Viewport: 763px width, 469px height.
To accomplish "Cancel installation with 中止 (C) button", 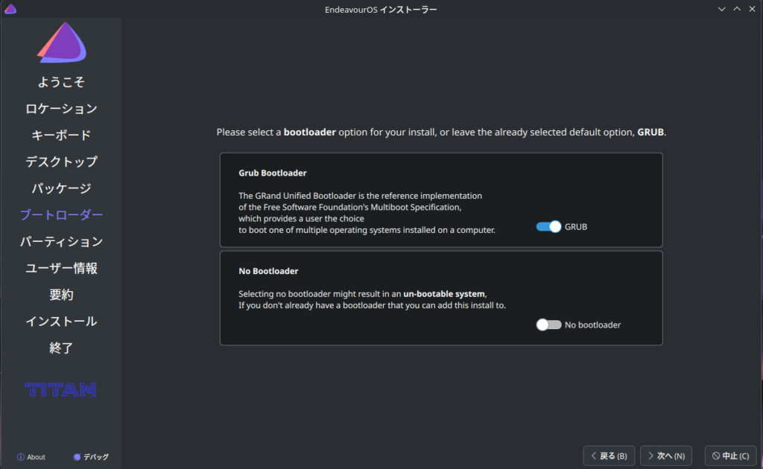I will point(730,456).
